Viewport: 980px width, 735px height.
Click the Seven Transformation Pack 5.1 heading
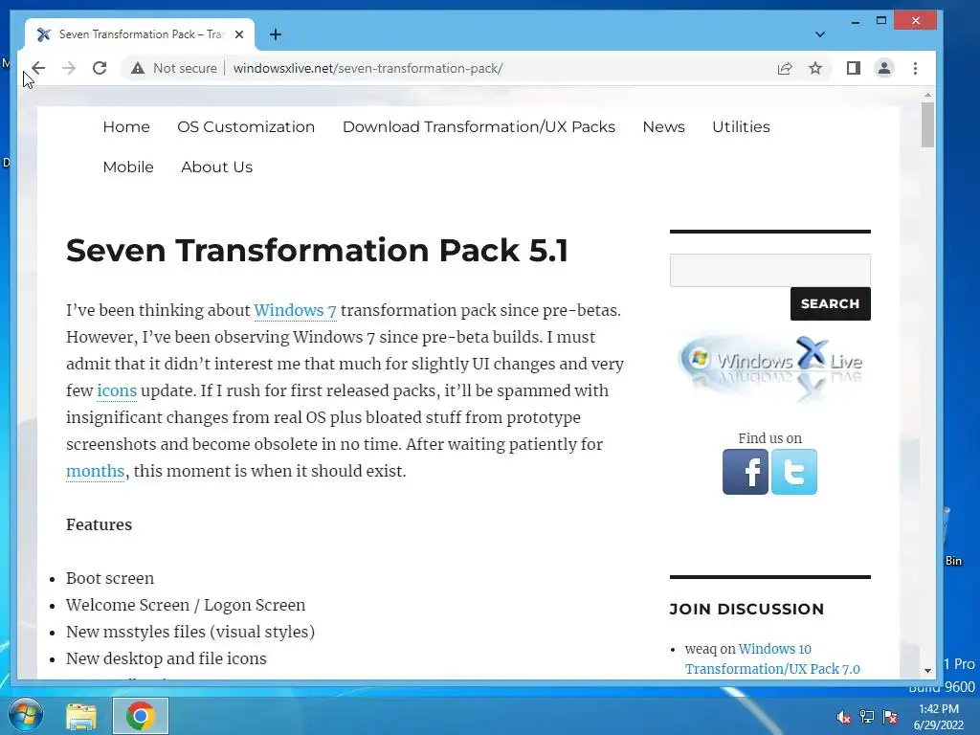(x=318, y=251)
